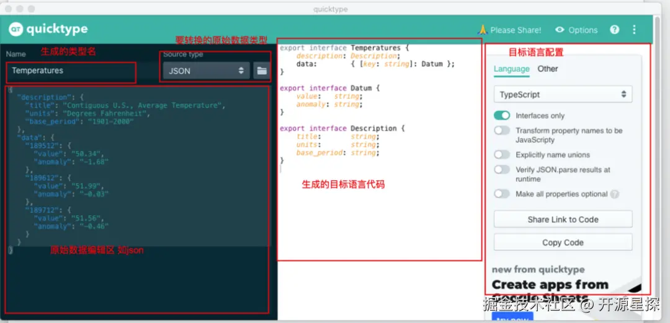Open the Options panel
The image size is (670, 323).
(x=576, y=30)
